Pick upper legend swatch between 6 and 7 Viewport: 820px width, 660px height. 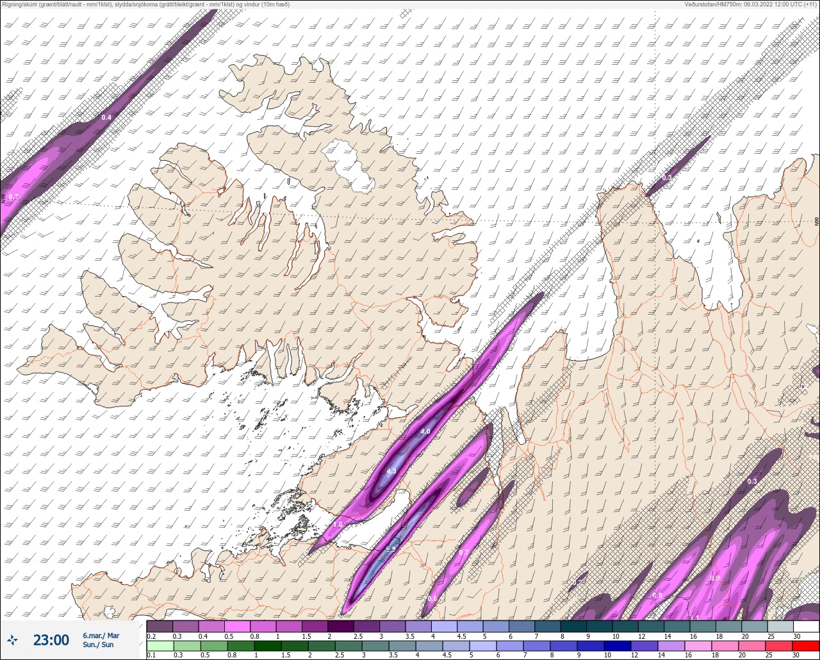[522, 626]
